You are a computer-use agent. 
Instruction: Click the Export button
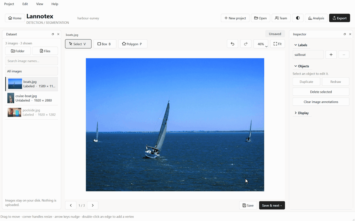[x=339, y=18]
